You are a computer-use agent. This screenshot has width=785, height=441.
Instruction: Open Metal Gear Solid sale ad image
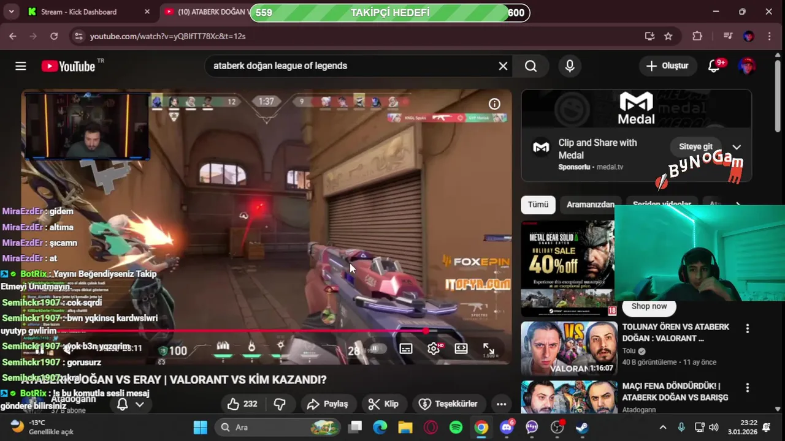[568, 268]
